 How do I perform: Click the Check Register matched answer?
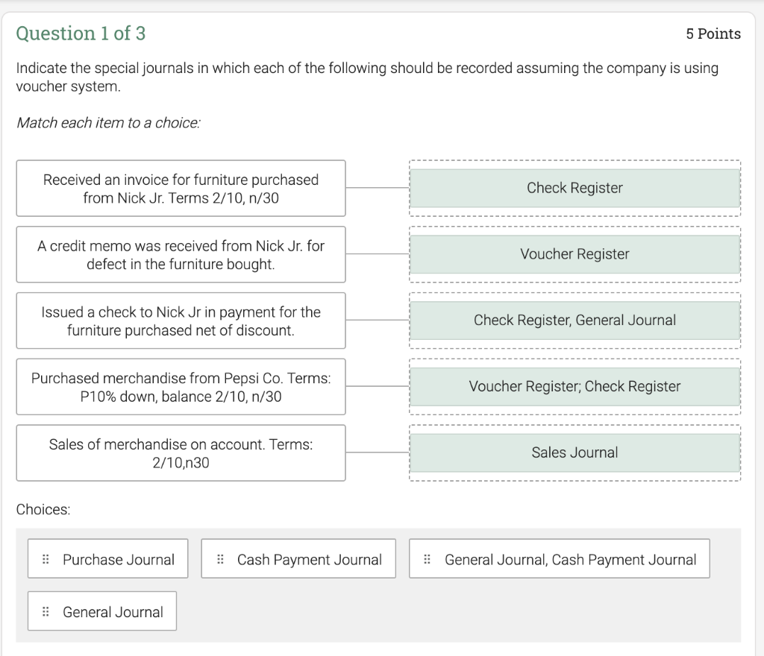[x=575, y=188]
